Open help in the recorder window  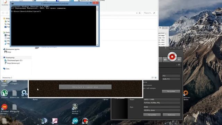166,48
